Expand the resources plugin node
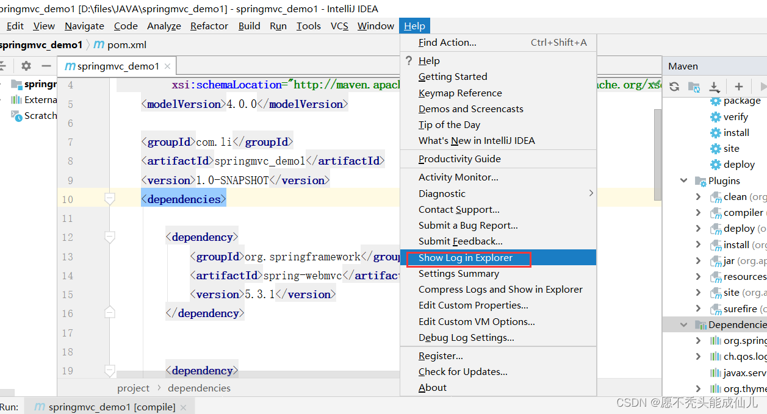This screenshot has height=414, width=767. pos(699,277)
